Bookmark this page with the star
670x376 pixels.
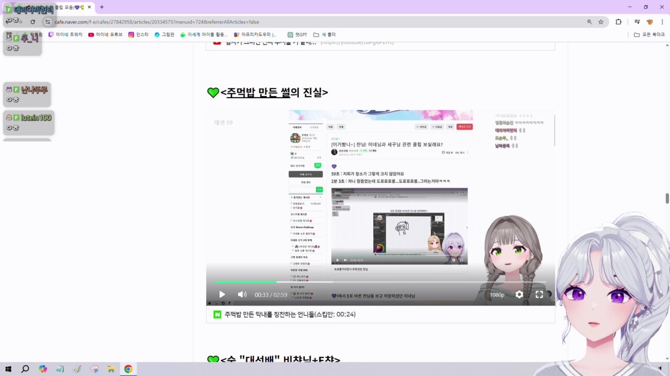point(601,22)
